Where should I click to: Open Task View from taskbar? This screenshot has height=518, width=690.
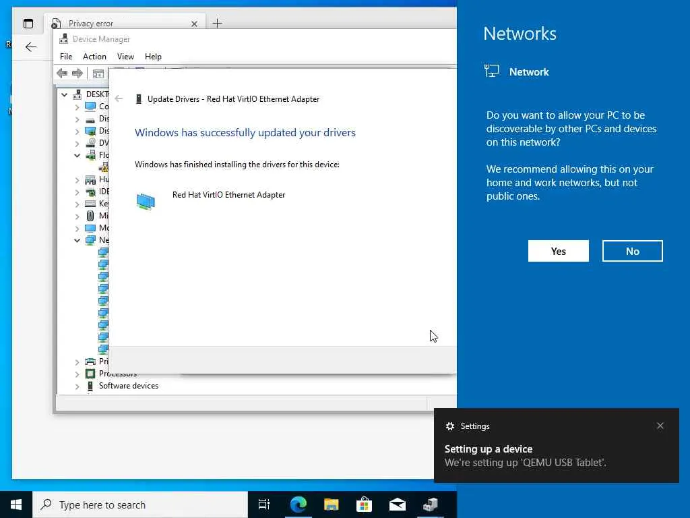264,505
